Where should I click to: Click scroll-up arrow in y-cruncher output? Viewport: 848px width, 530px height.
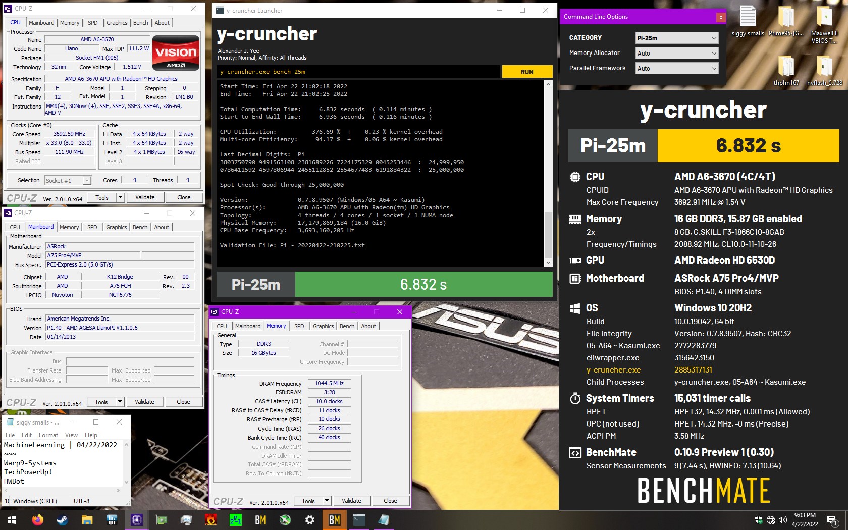(548, 84)
